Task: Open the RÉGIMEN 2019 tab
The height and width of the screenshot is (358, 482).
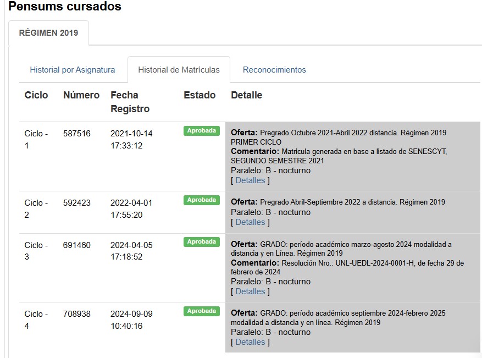Action: pyautogui.click(x=48, y=33)
